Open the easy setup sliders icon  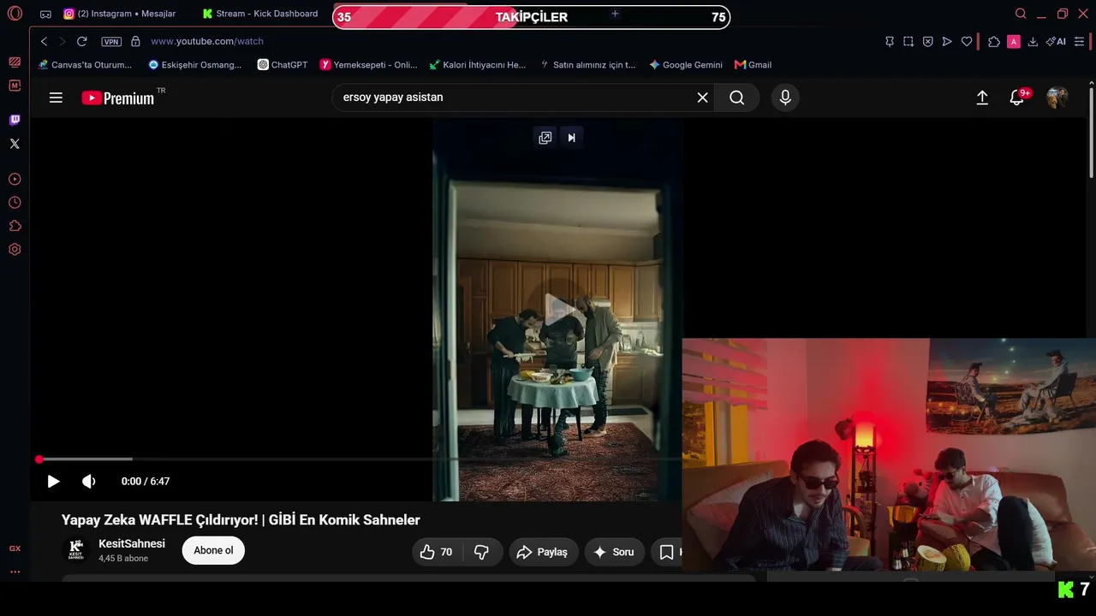1079,41
